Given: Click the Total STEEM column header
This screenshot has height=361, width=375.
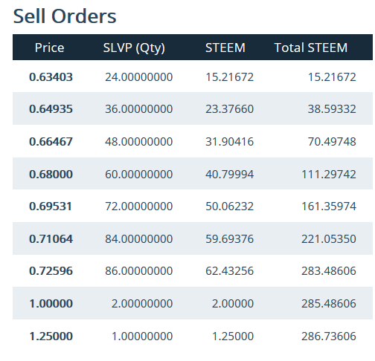Looking at the screenshot, I should click(311, 48).
